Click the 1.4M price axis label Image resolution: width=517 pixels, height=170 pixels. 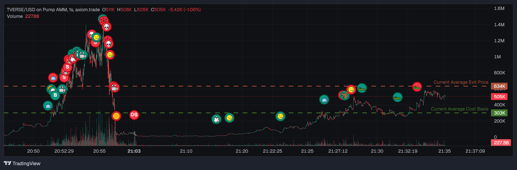tap(499, 24)
